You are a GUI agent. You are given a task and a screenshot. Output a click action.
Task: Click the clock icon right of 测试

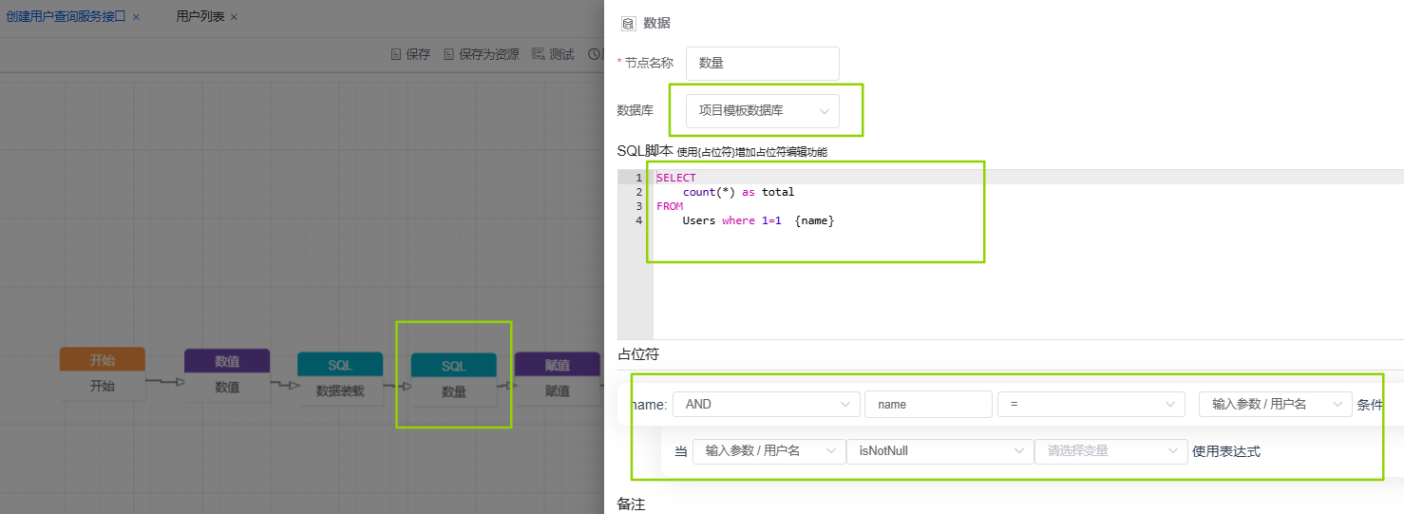pos(595,54)
